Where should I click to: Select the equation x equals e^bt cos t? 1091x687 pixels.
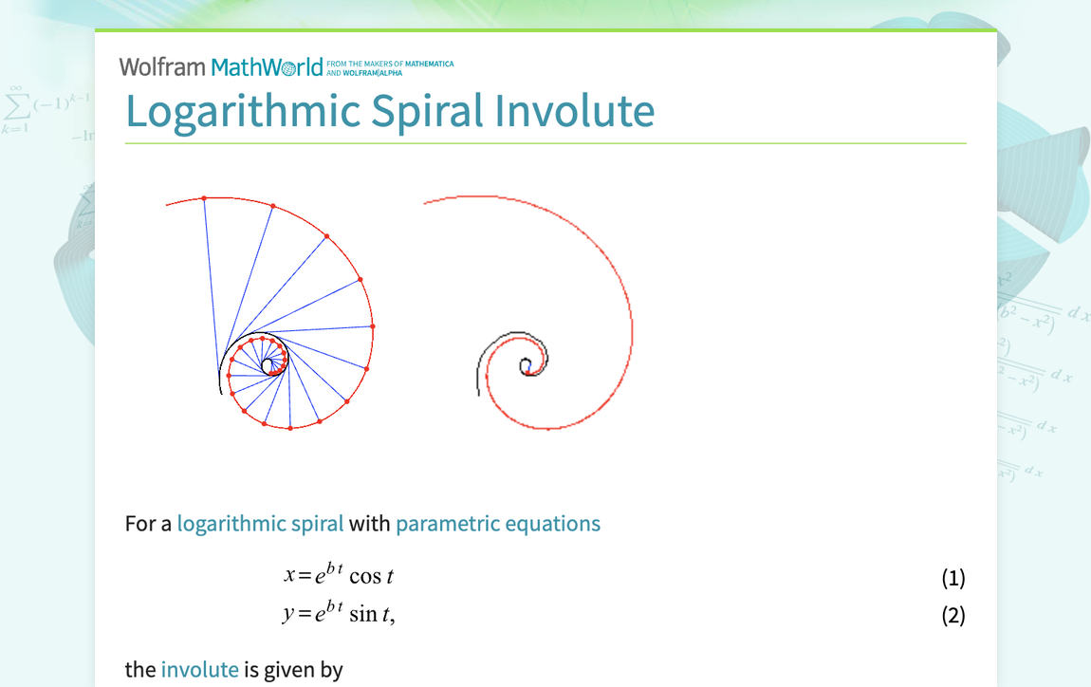[339, 574]
